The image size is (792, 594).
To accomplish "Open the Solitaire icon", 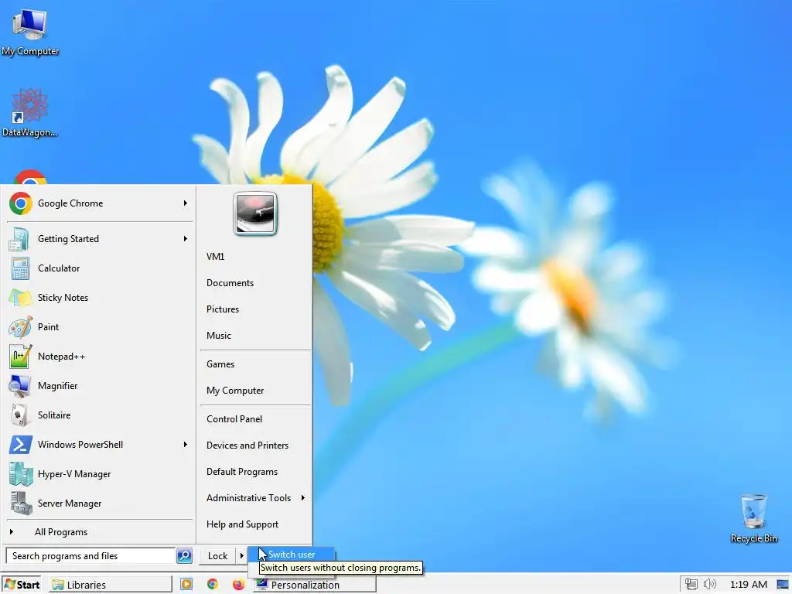I will click(x=19, y=415).
